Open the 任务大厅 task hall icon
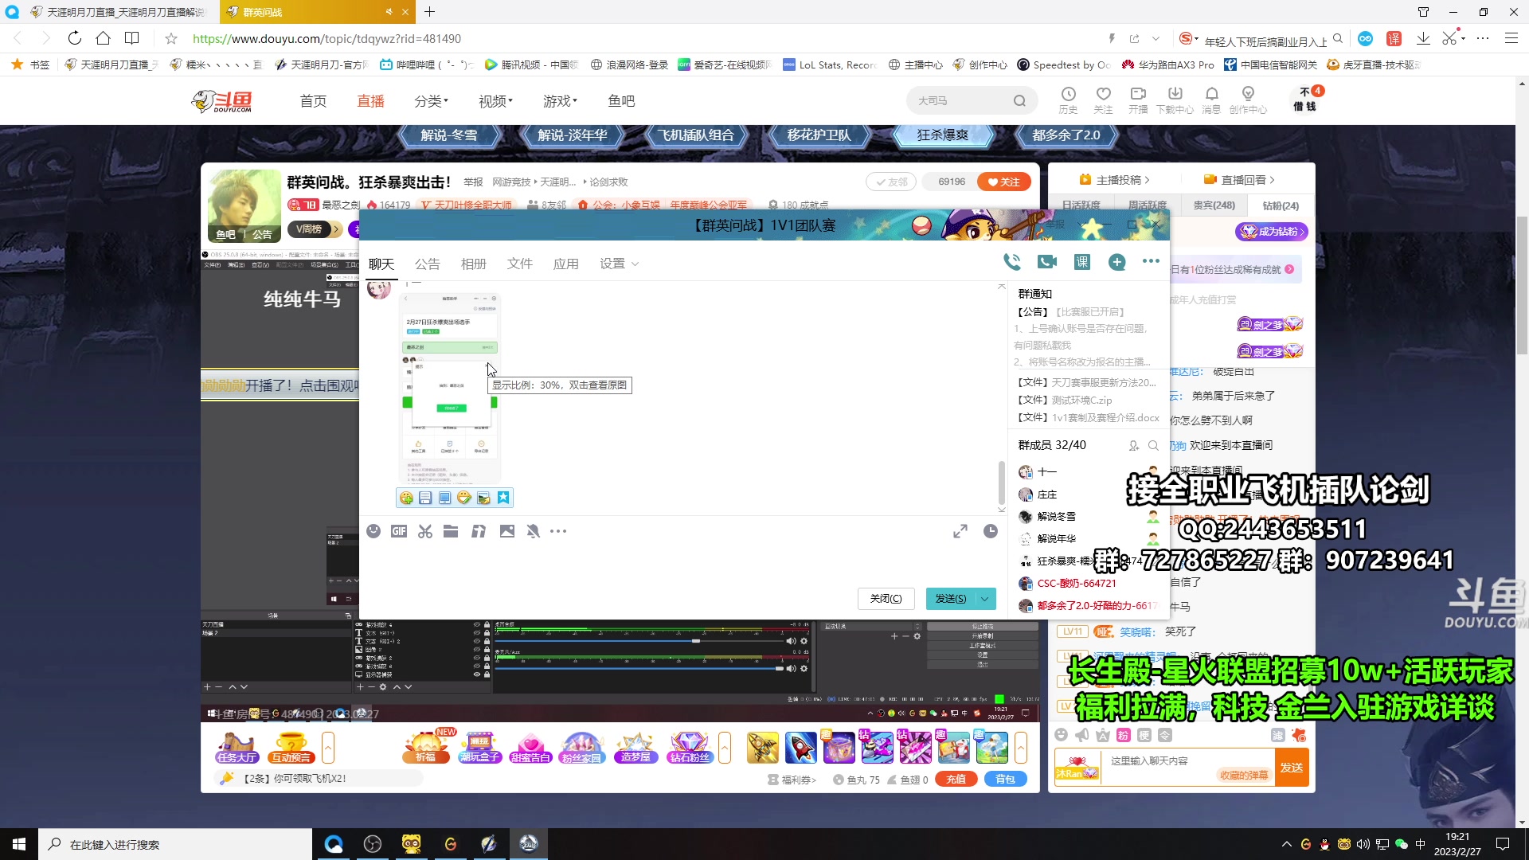Image resolution: width=1529 pixels, height=860 pixels. tap(237, 749)
